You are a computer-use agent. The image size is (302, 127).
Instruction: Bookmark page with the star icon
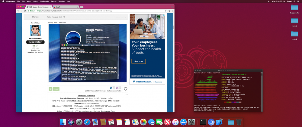pyautogui.click(x=165, y=11)
